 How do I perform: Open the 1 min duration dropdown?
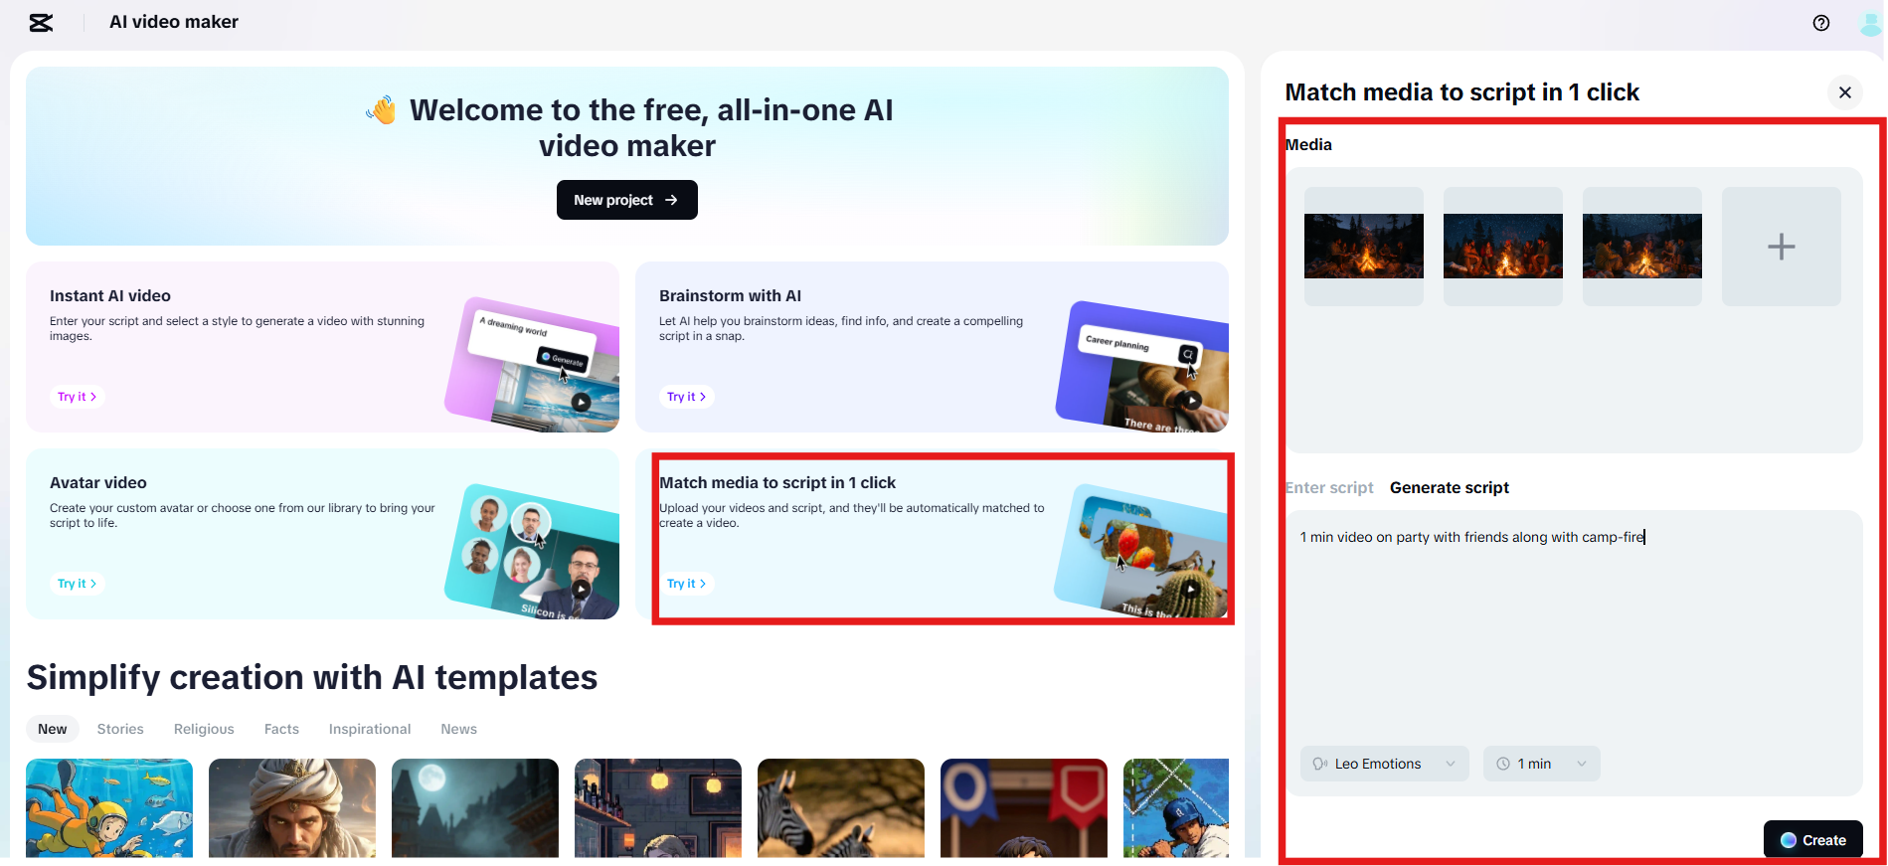click(1542, 764)
